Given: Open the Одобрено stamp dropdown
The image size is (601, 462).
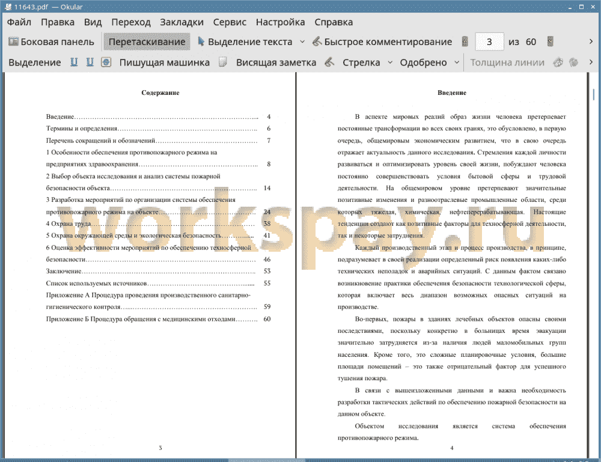Looking at the screenshot, I should coord(457,62).
